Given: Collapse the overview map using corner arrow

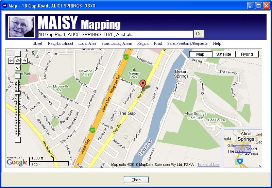Looking at the screenshot, I should coord(260,166).
